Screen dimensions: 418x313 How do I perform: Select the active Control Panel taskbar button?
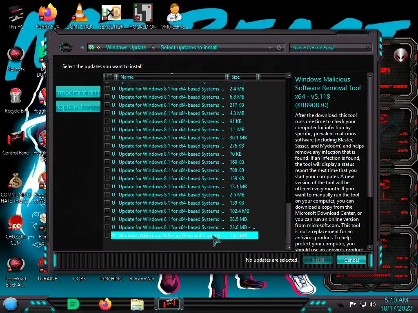[x=169, y=304]
